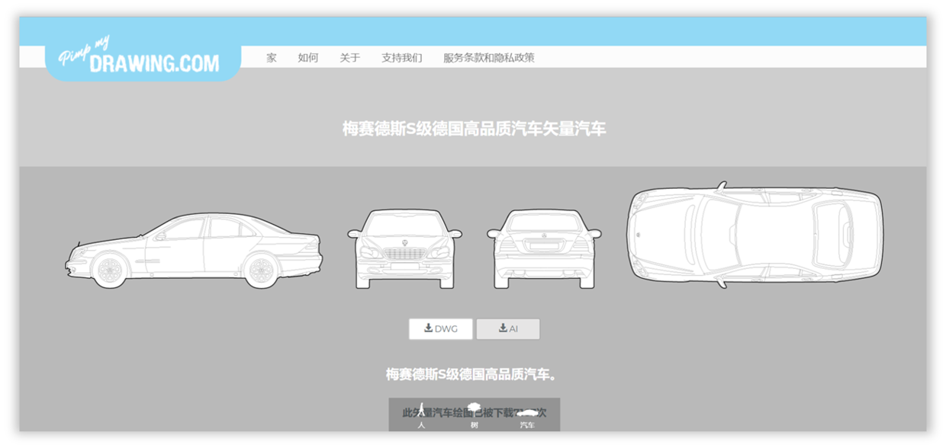
Task: Click the car rear view drawing
Action: (x=544, y=249)
